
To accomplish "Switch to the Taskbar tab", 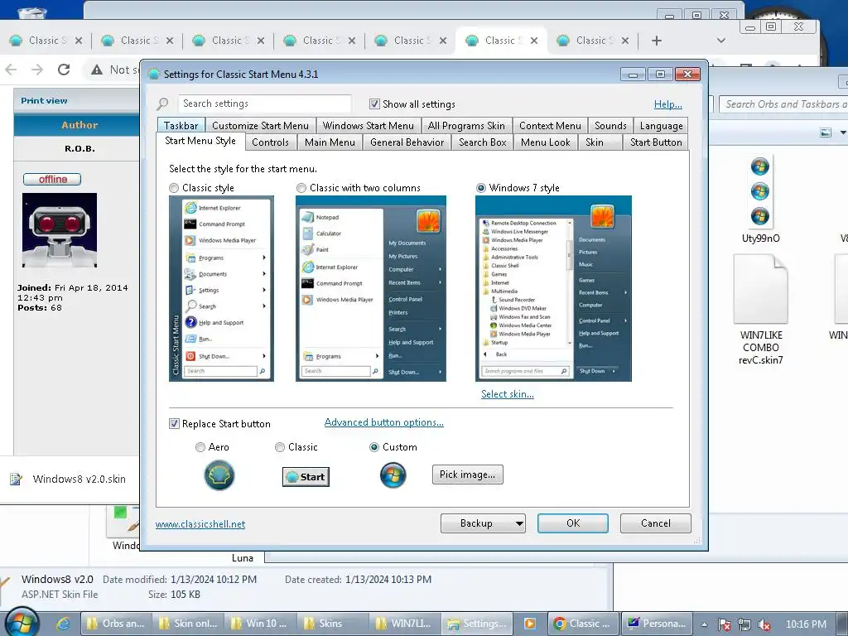I will point(181,126).
